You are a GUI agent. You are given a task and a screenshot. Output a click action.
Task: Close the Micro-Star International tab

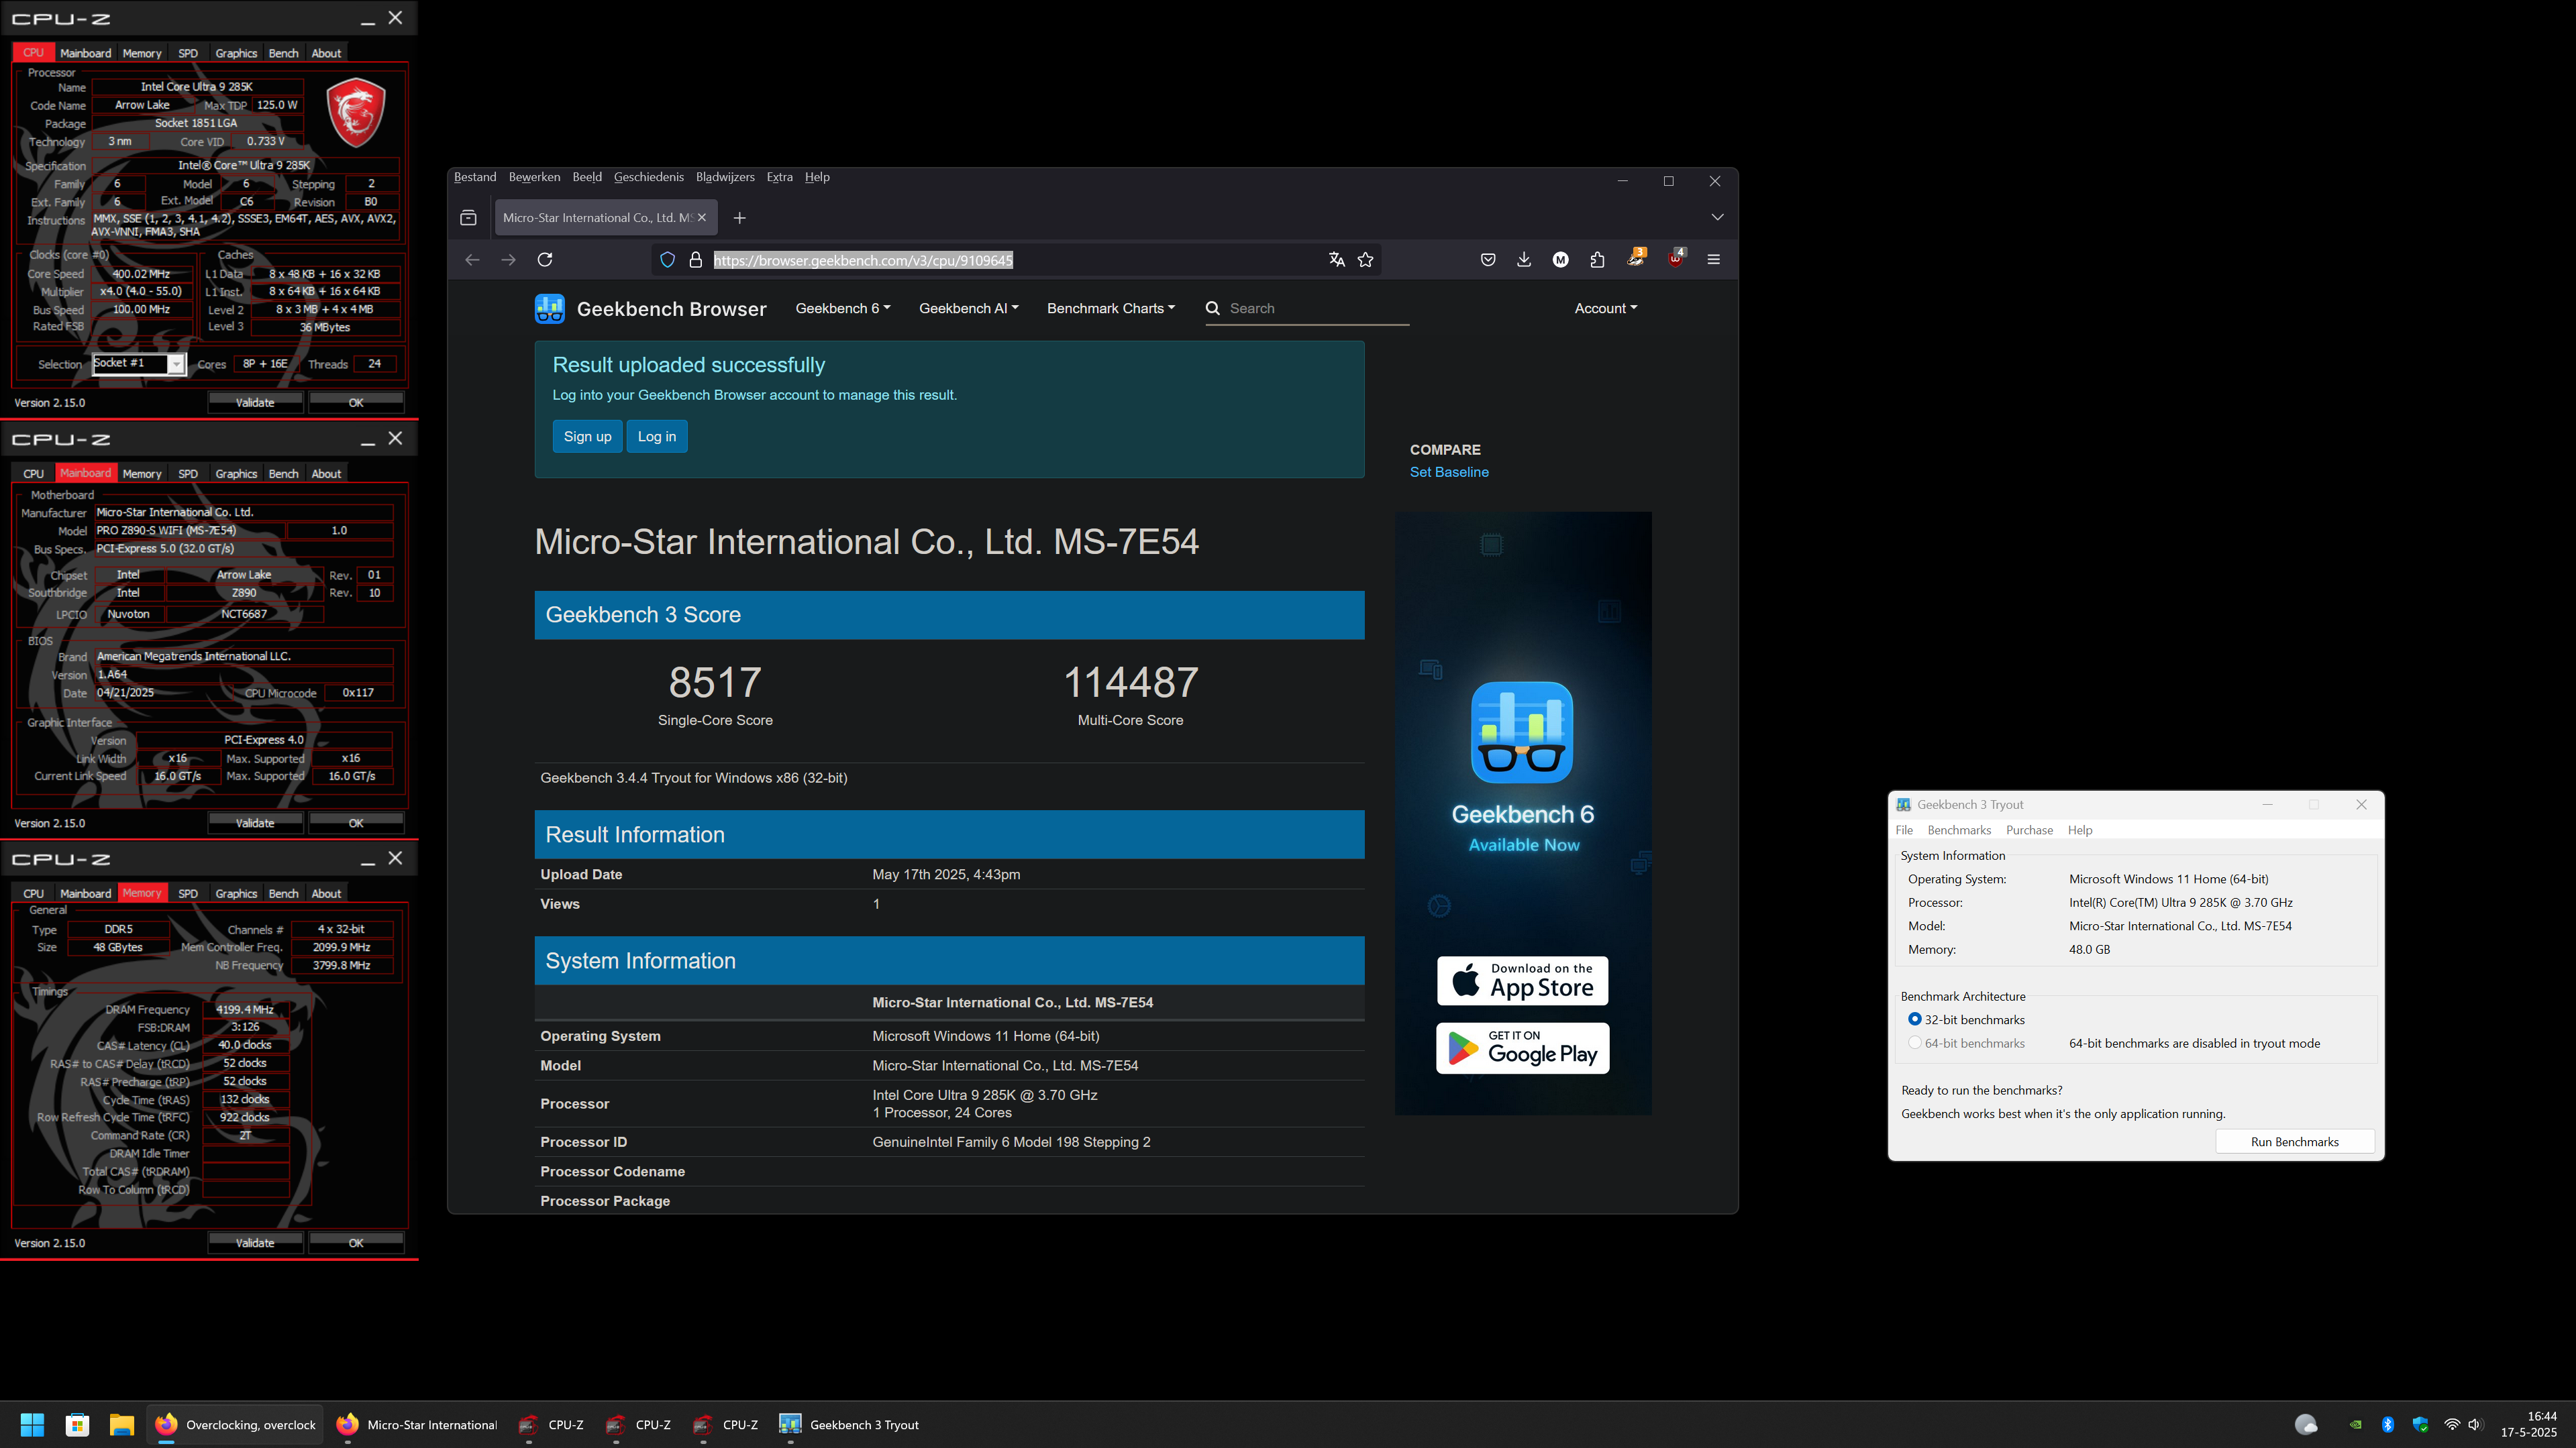(x=702, y=218)
